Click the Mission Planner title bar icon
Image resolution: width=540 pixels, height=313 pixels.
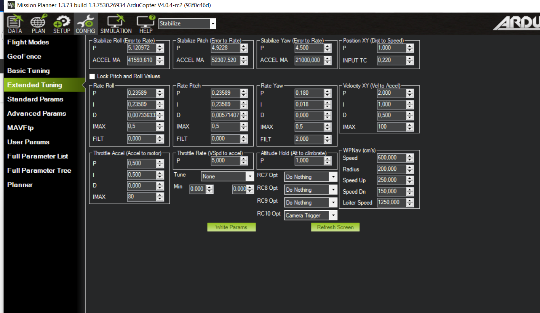11,5
